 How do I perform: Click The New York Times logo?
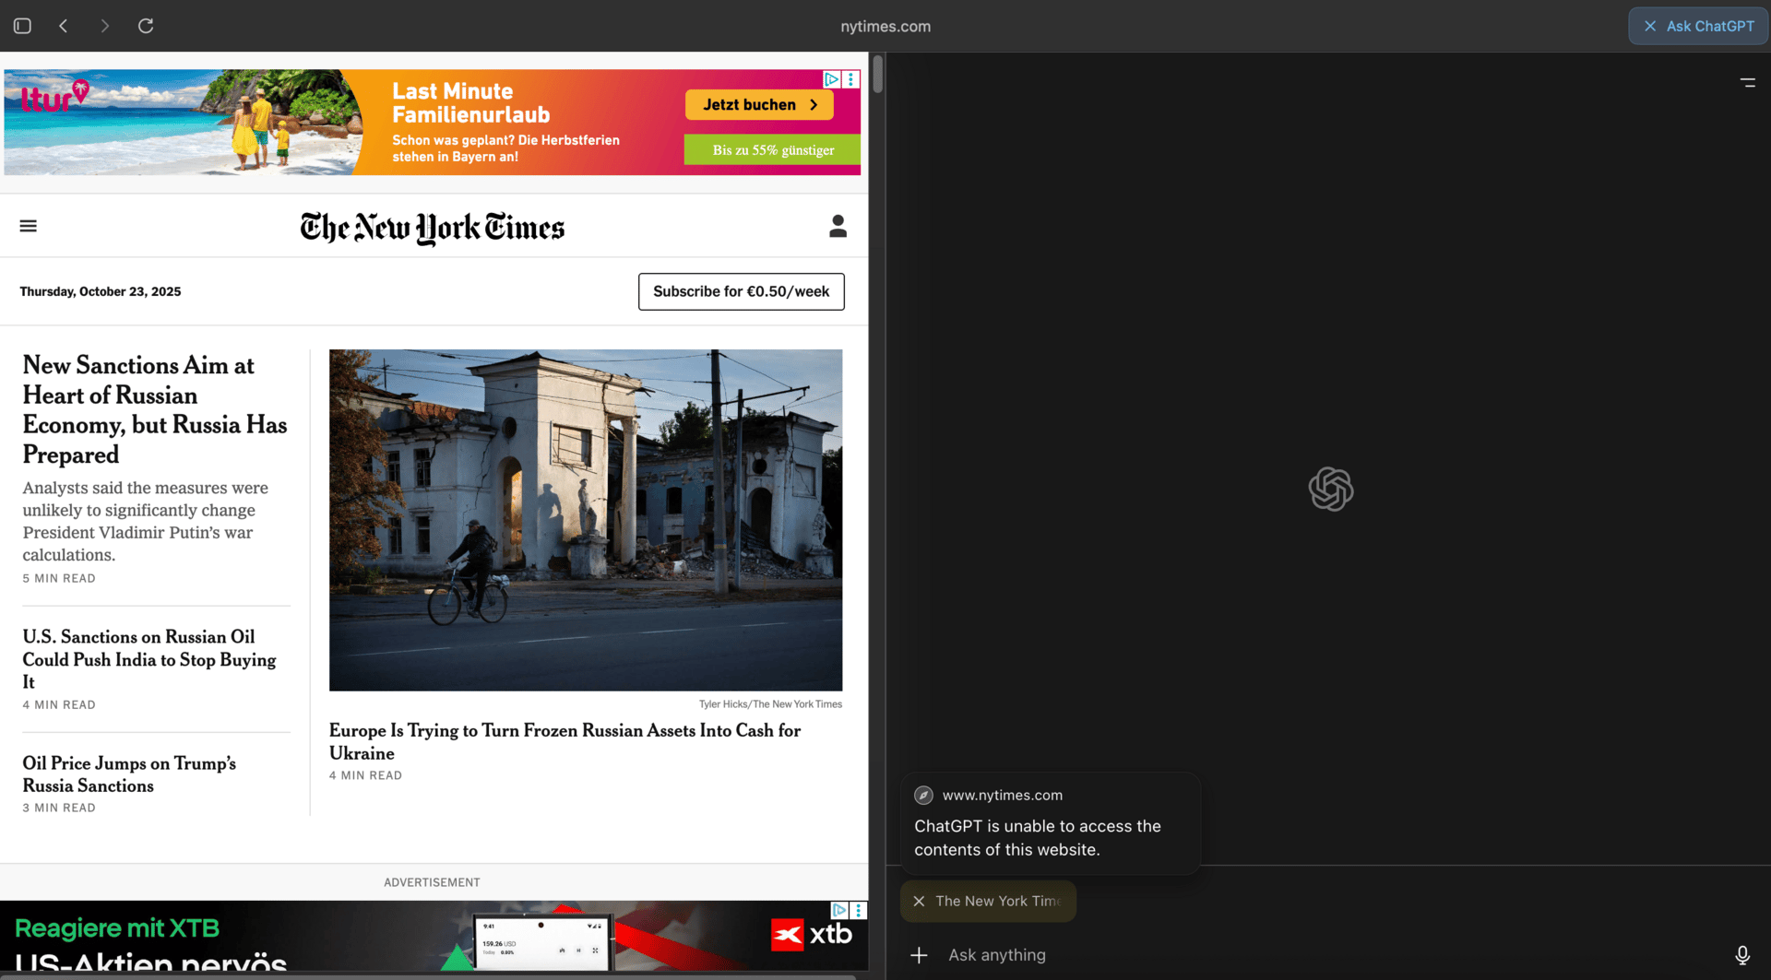coord(432,227)
